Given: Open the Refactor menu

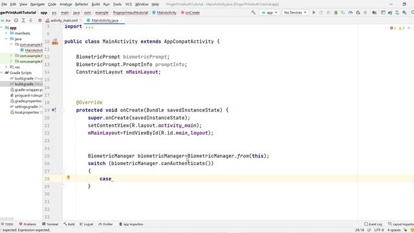Looking at the screenshot, I should 82,5.
